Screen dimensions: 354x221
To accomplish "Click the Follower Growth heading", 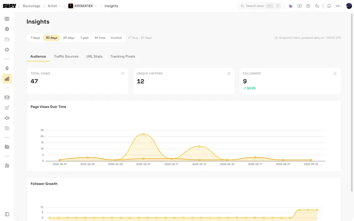I will pos(44,184).
